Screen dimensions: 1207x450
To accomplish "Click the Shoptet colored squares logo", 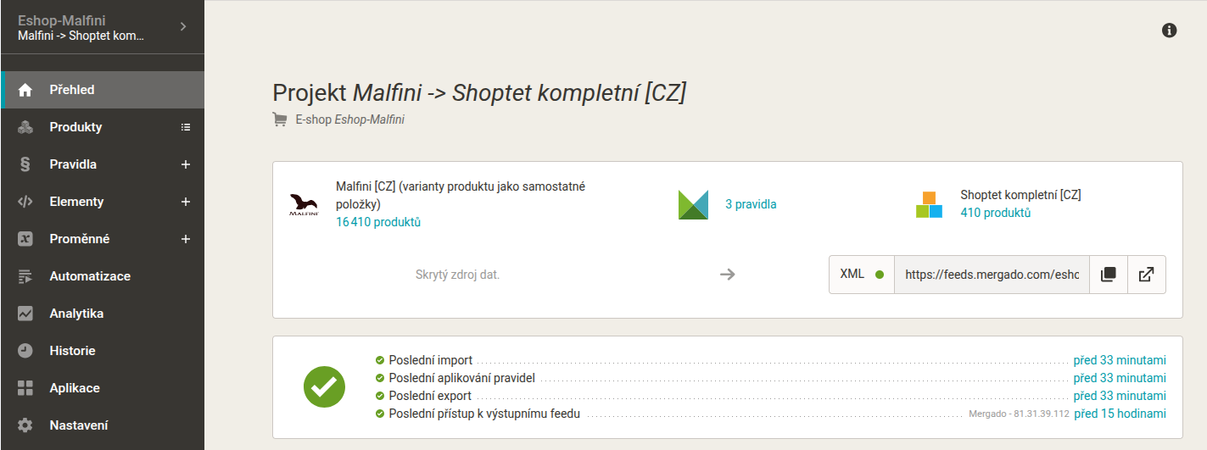I will [x=929, y=204].
